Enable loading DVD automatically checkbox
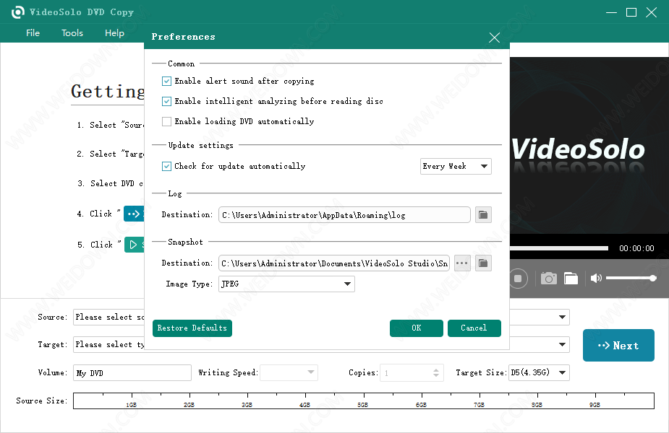 [167, 121]
